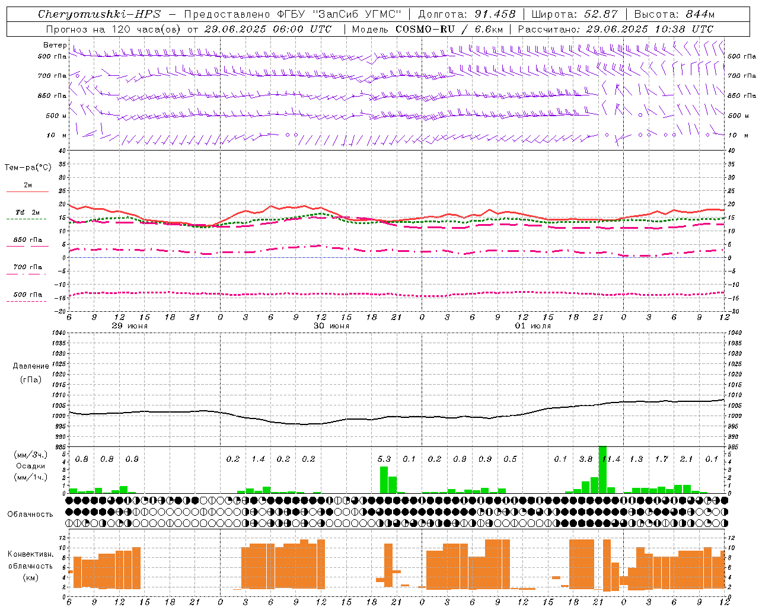Image resolution: width=759 pixels, height=607 pixels.
Task: Click the Давление pressure panel label
Action: [x=31, y=366]
